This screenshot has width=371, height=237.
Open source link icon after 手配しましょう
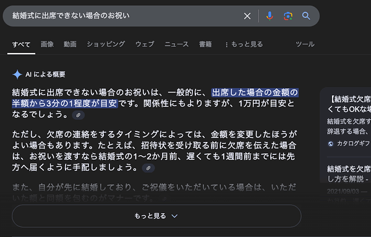click(x=148, y=168)
